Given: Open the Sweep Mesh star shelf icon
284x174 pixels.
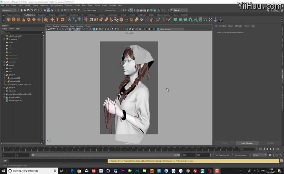Looking at the screenshot, I should pos(52,20).
